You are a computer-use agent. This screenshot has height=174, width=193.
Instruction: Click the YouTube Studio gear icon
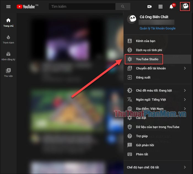(x=130, y=59)
